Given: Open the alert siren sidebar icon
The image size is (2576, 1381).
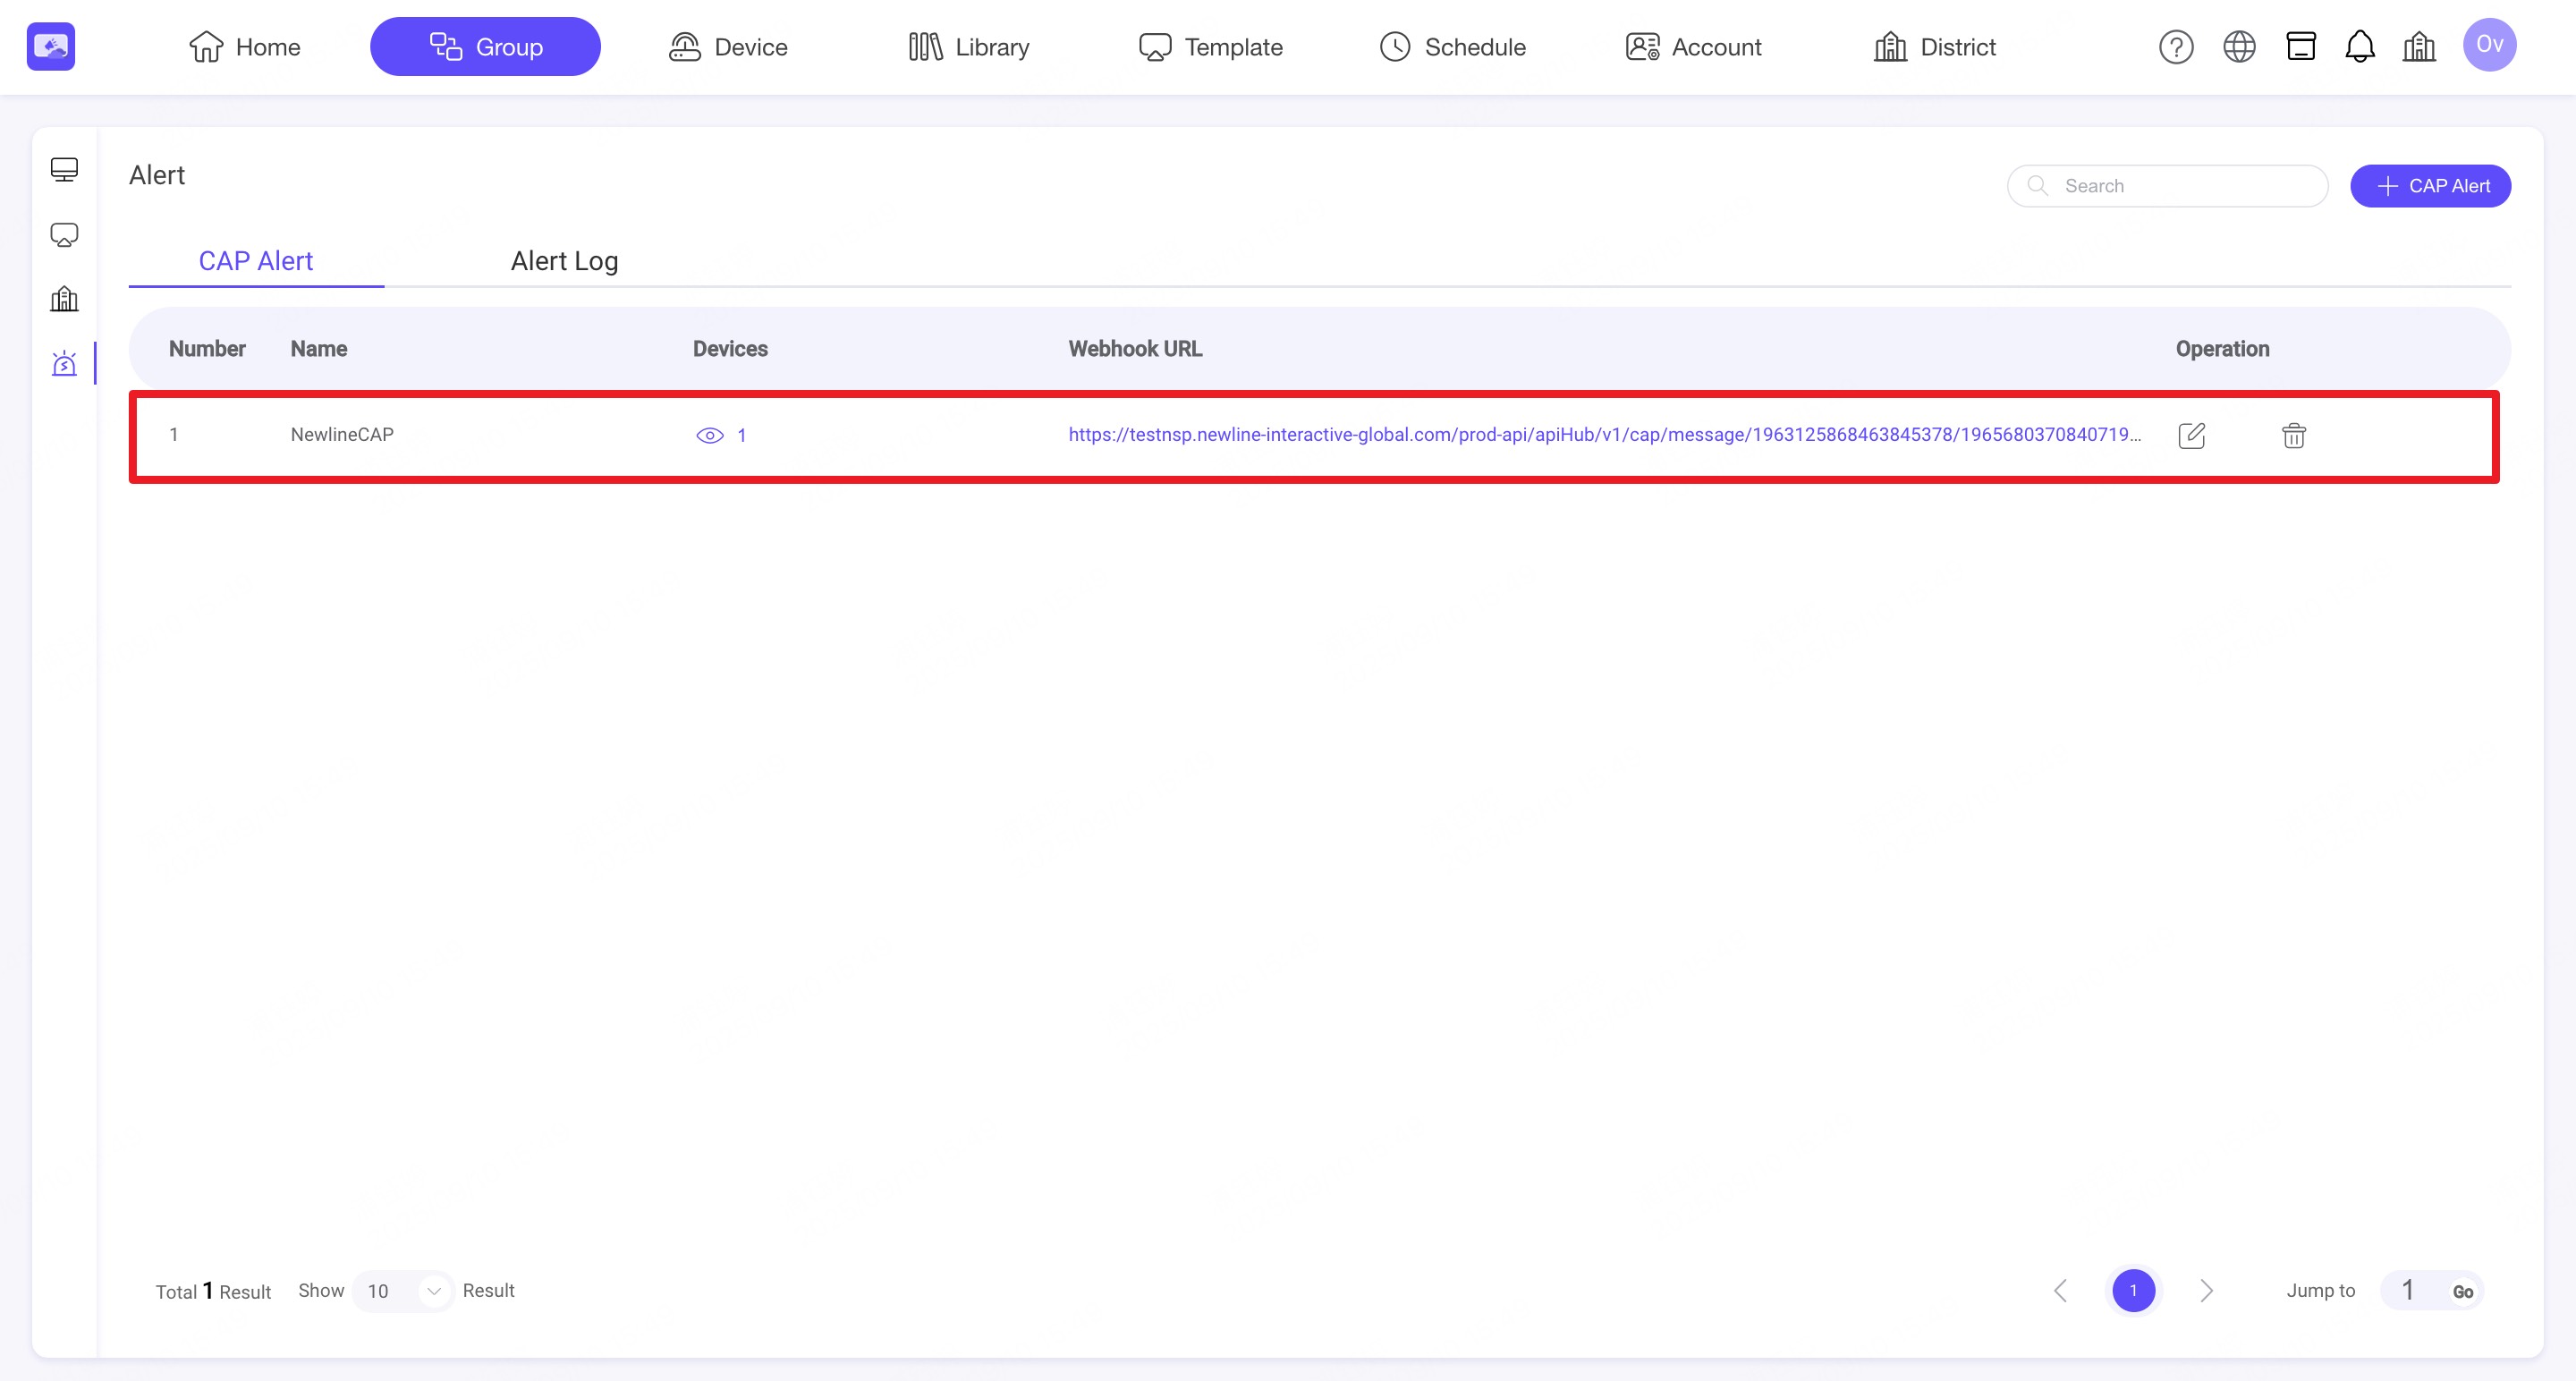Looking at the screenshot, I should [x=64, y=363].
